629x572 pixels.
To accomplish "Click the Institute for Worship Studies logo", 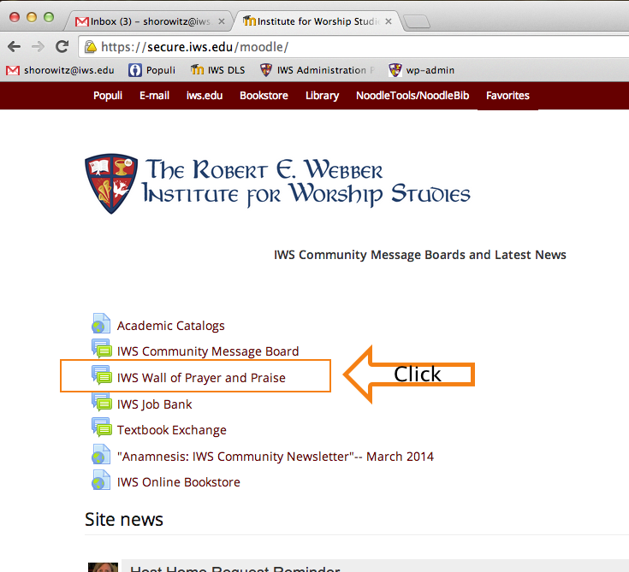I will point(277,183).
